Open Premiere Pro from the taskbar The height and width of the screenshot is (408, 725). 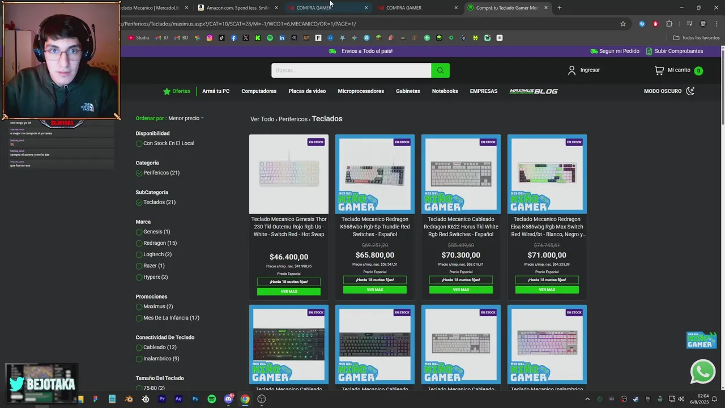pyautogui.click(x=162, y=399)
